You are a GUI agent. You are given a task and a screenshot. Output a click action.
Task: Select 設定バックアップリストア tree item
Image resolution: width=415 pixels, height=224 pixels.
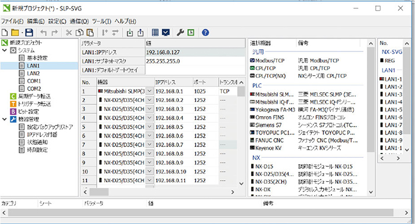coord(46,127)
